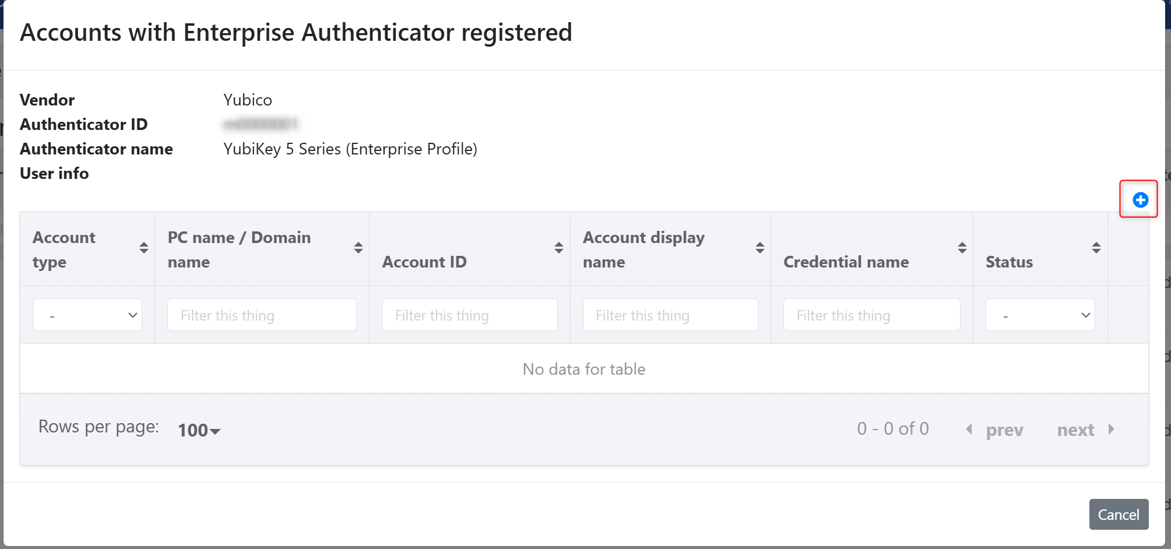Focus the Account ID filter field

click(x=469, y=315)
